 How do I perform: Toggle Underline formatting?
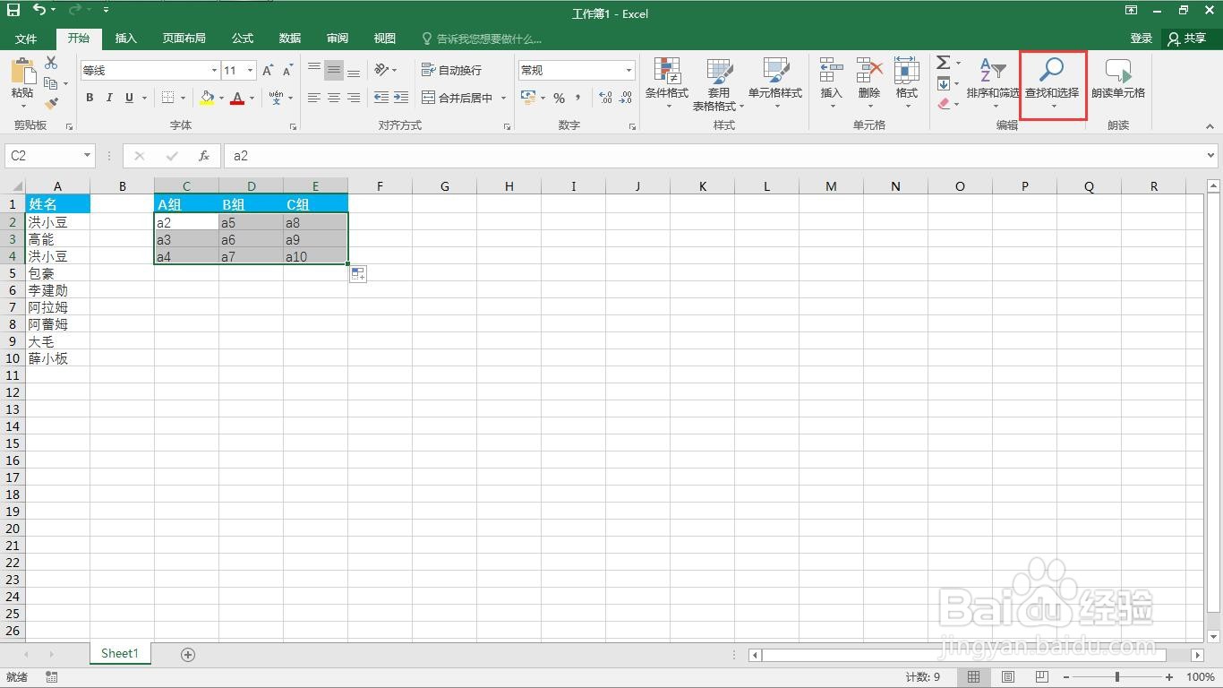(130, 98)
